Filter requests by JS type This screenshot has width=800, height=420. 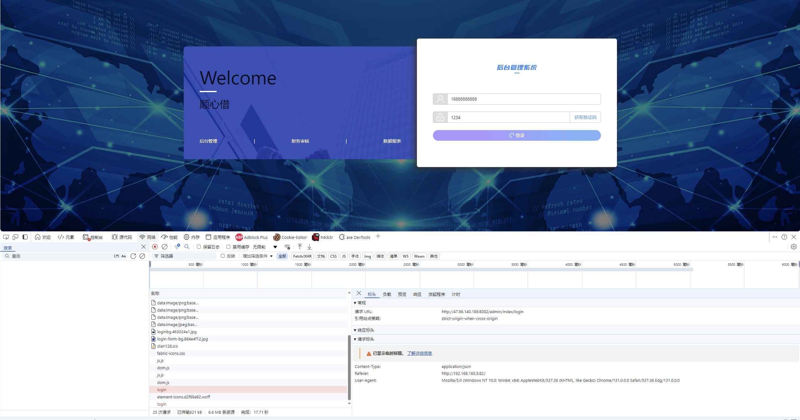[344, 256]
